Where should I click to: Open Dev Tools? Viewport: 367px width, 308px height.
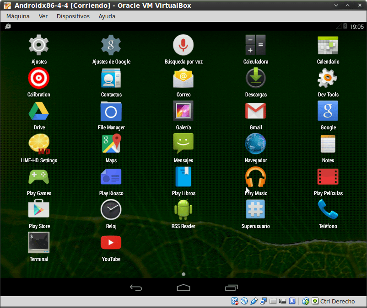(x=328, y=78)
